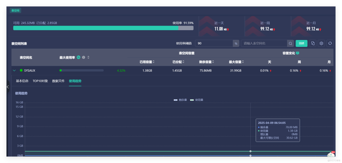Expand the left sidebar collapse handle
342x163 pixels.
(x=8, y=87)
